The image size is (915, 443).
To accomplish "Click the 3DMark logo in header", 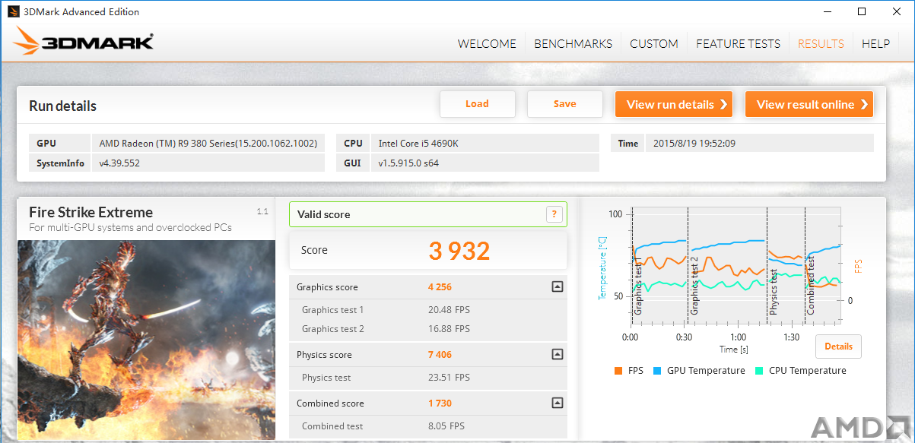I will [x=84, y=42].
